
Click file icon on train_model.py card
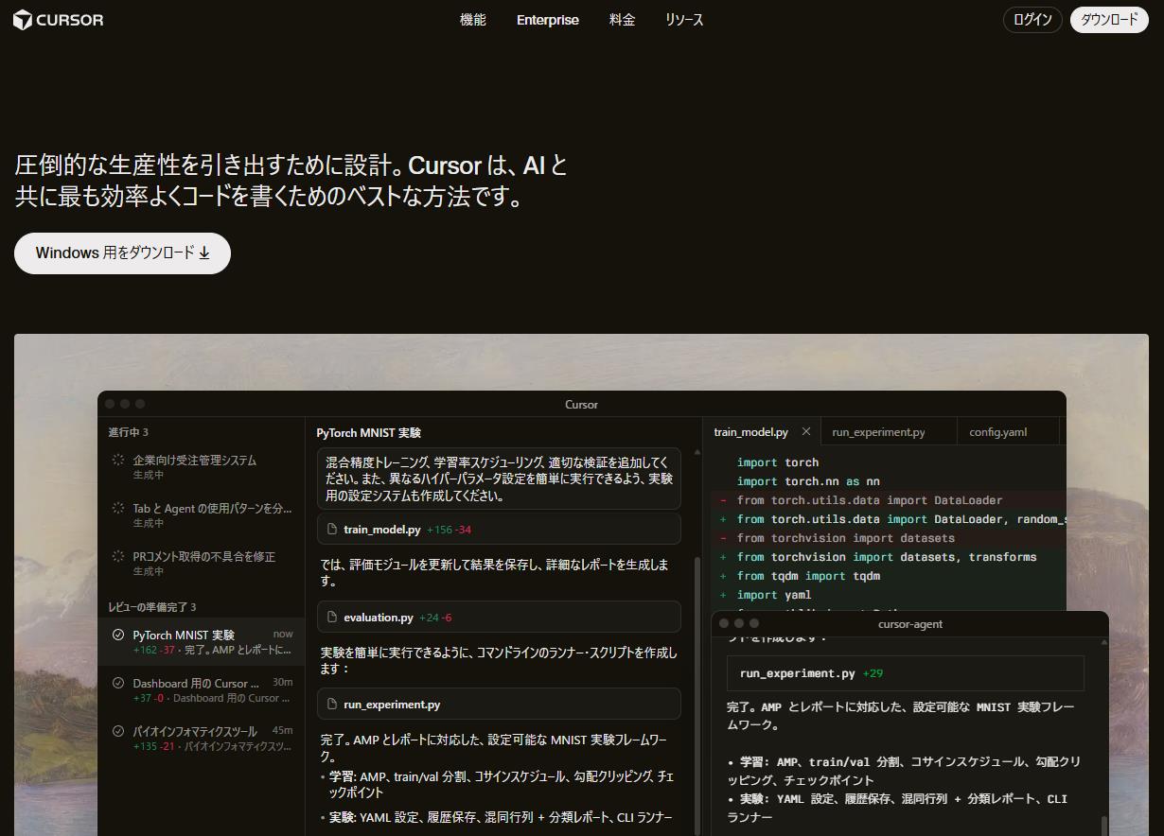332,530
